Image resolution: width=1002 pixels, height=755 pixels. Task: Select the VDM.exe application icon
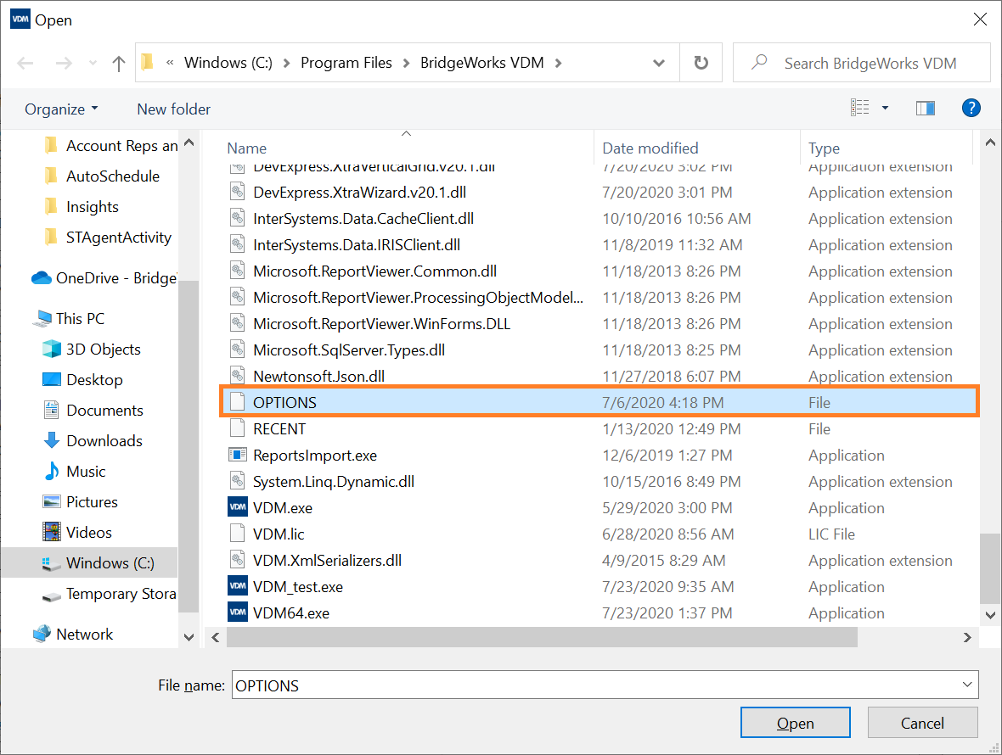(238, 507)
